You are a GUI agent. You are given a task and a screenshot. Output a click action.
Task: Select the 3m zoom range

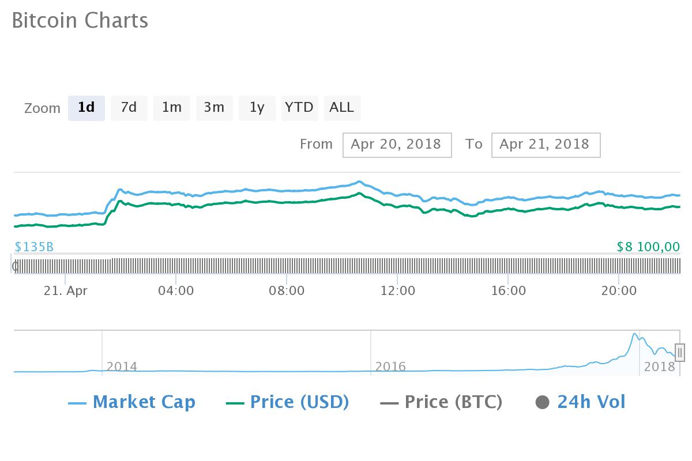pos(214,108)
